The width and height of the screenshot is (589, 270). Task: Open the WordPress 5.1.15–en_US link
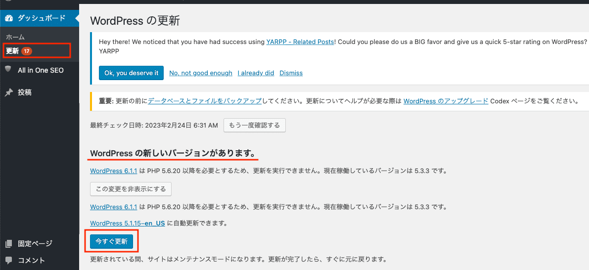coord(128,223)
